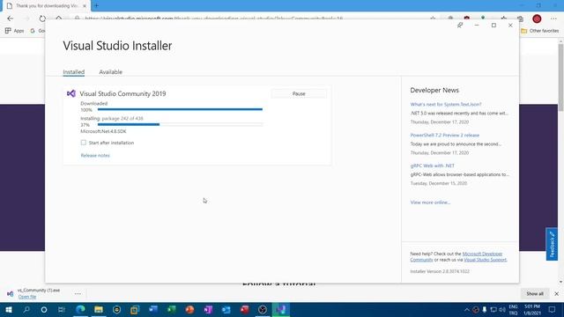This screenshot has width=564, height=317.
Task: Click the vs_Community download file icon
Action: 10,293
